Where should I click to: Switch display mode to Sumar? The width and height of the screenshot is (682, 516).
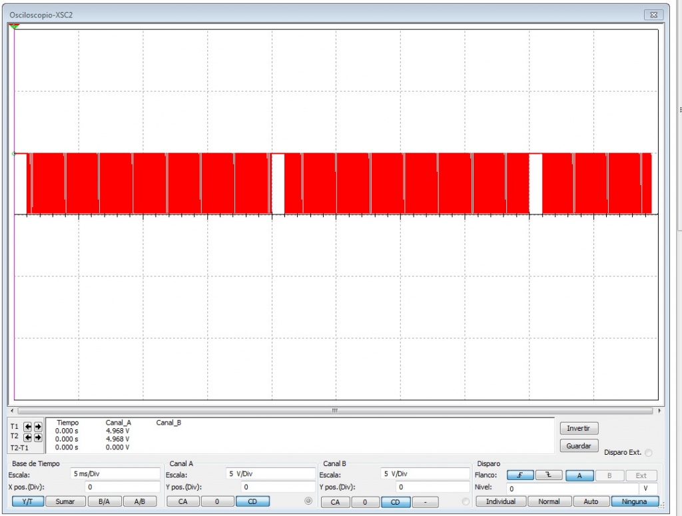[65, 501]
